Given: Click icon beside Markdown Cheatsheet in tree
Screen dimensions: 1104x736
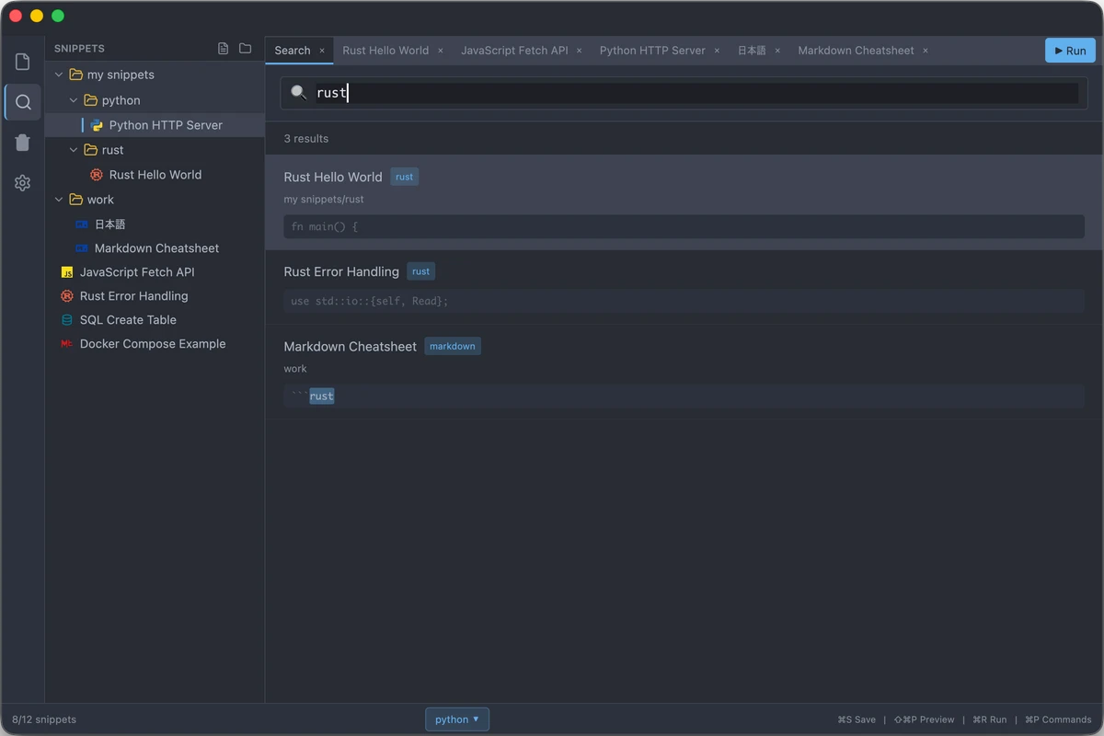Looking at the screenshot, I should coord(82,248).
